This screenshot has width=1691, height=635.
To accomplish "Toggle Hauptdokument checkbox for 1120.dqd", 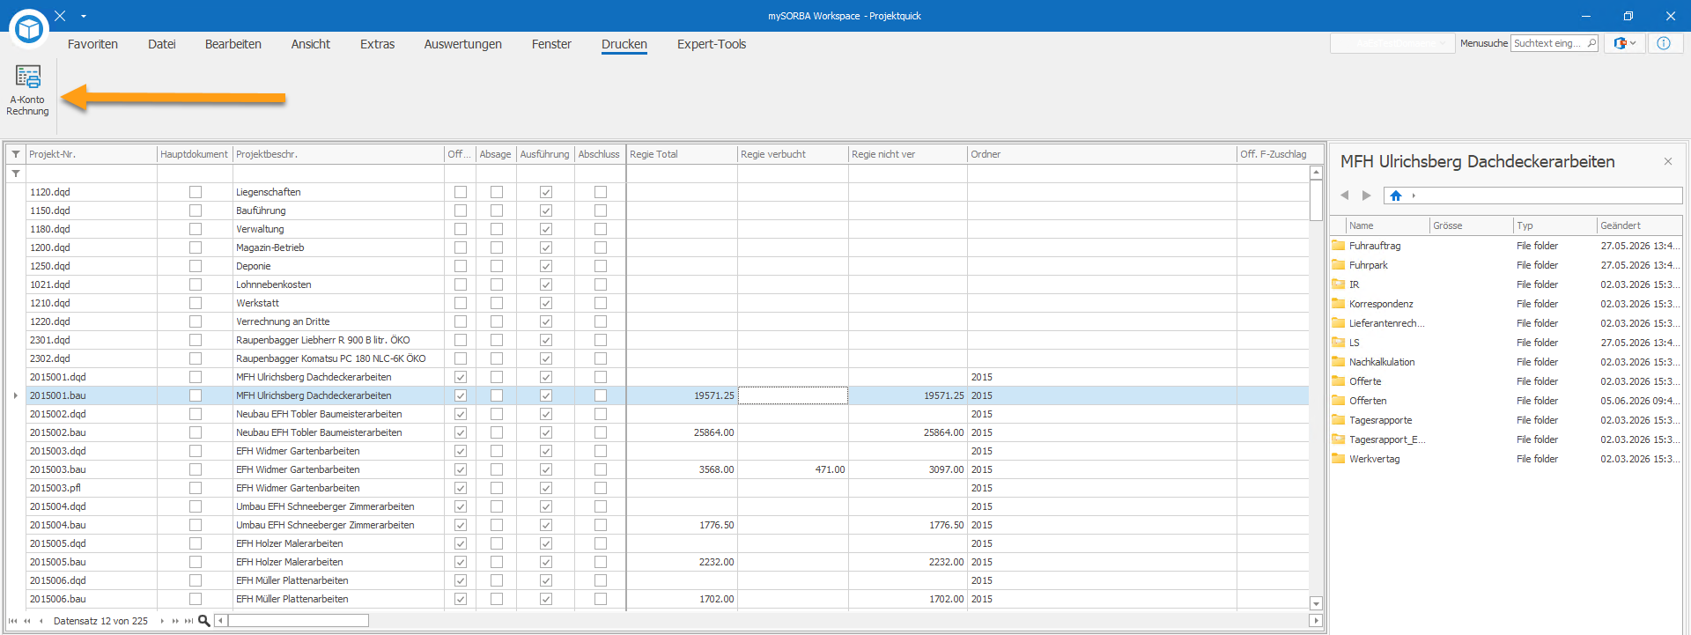I will click(x=196, y=192).
